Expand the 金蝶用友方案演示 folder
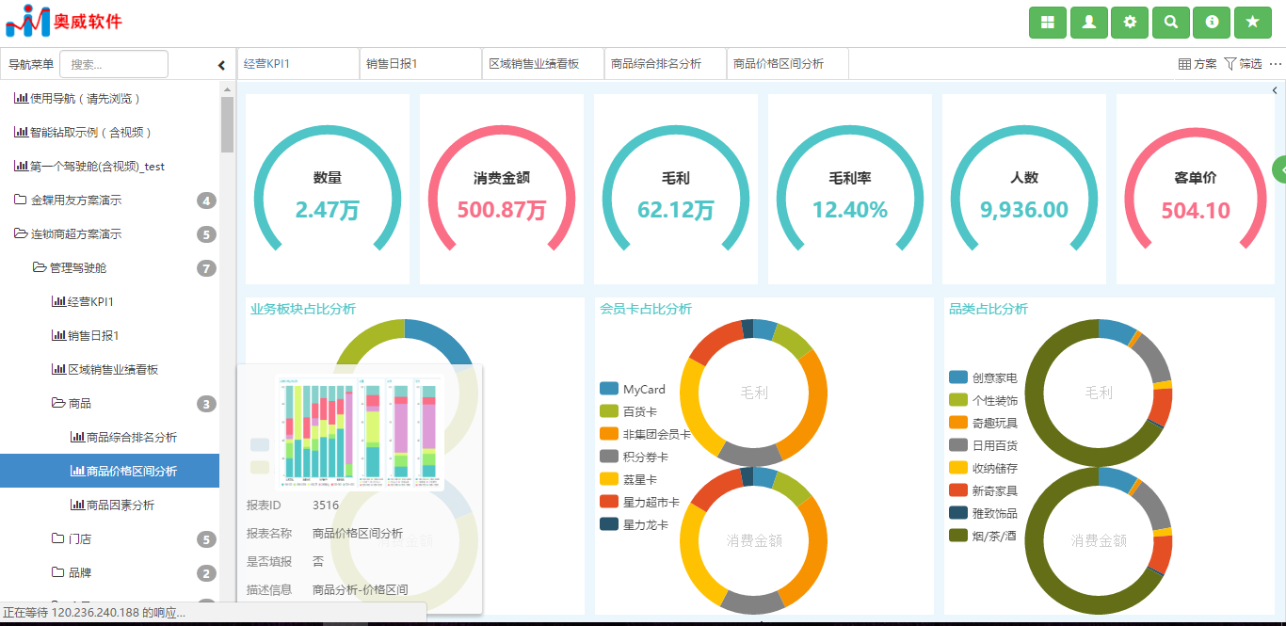1286x626 pixels. coord(75,201)
